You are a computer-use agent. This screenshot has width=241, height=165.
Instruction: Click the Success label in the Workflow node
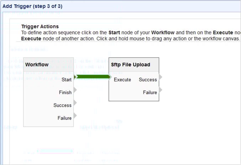62,105
